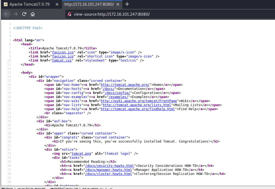Open the browser home page
The width and height of the screenshot is (275, 189).
33,14
